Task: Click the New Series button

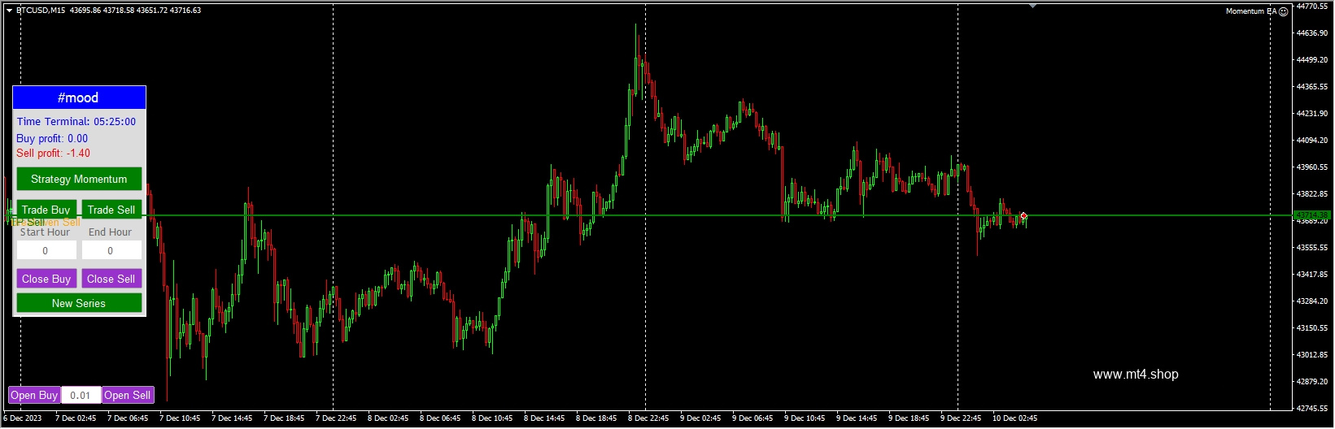Action: (79, 303)
